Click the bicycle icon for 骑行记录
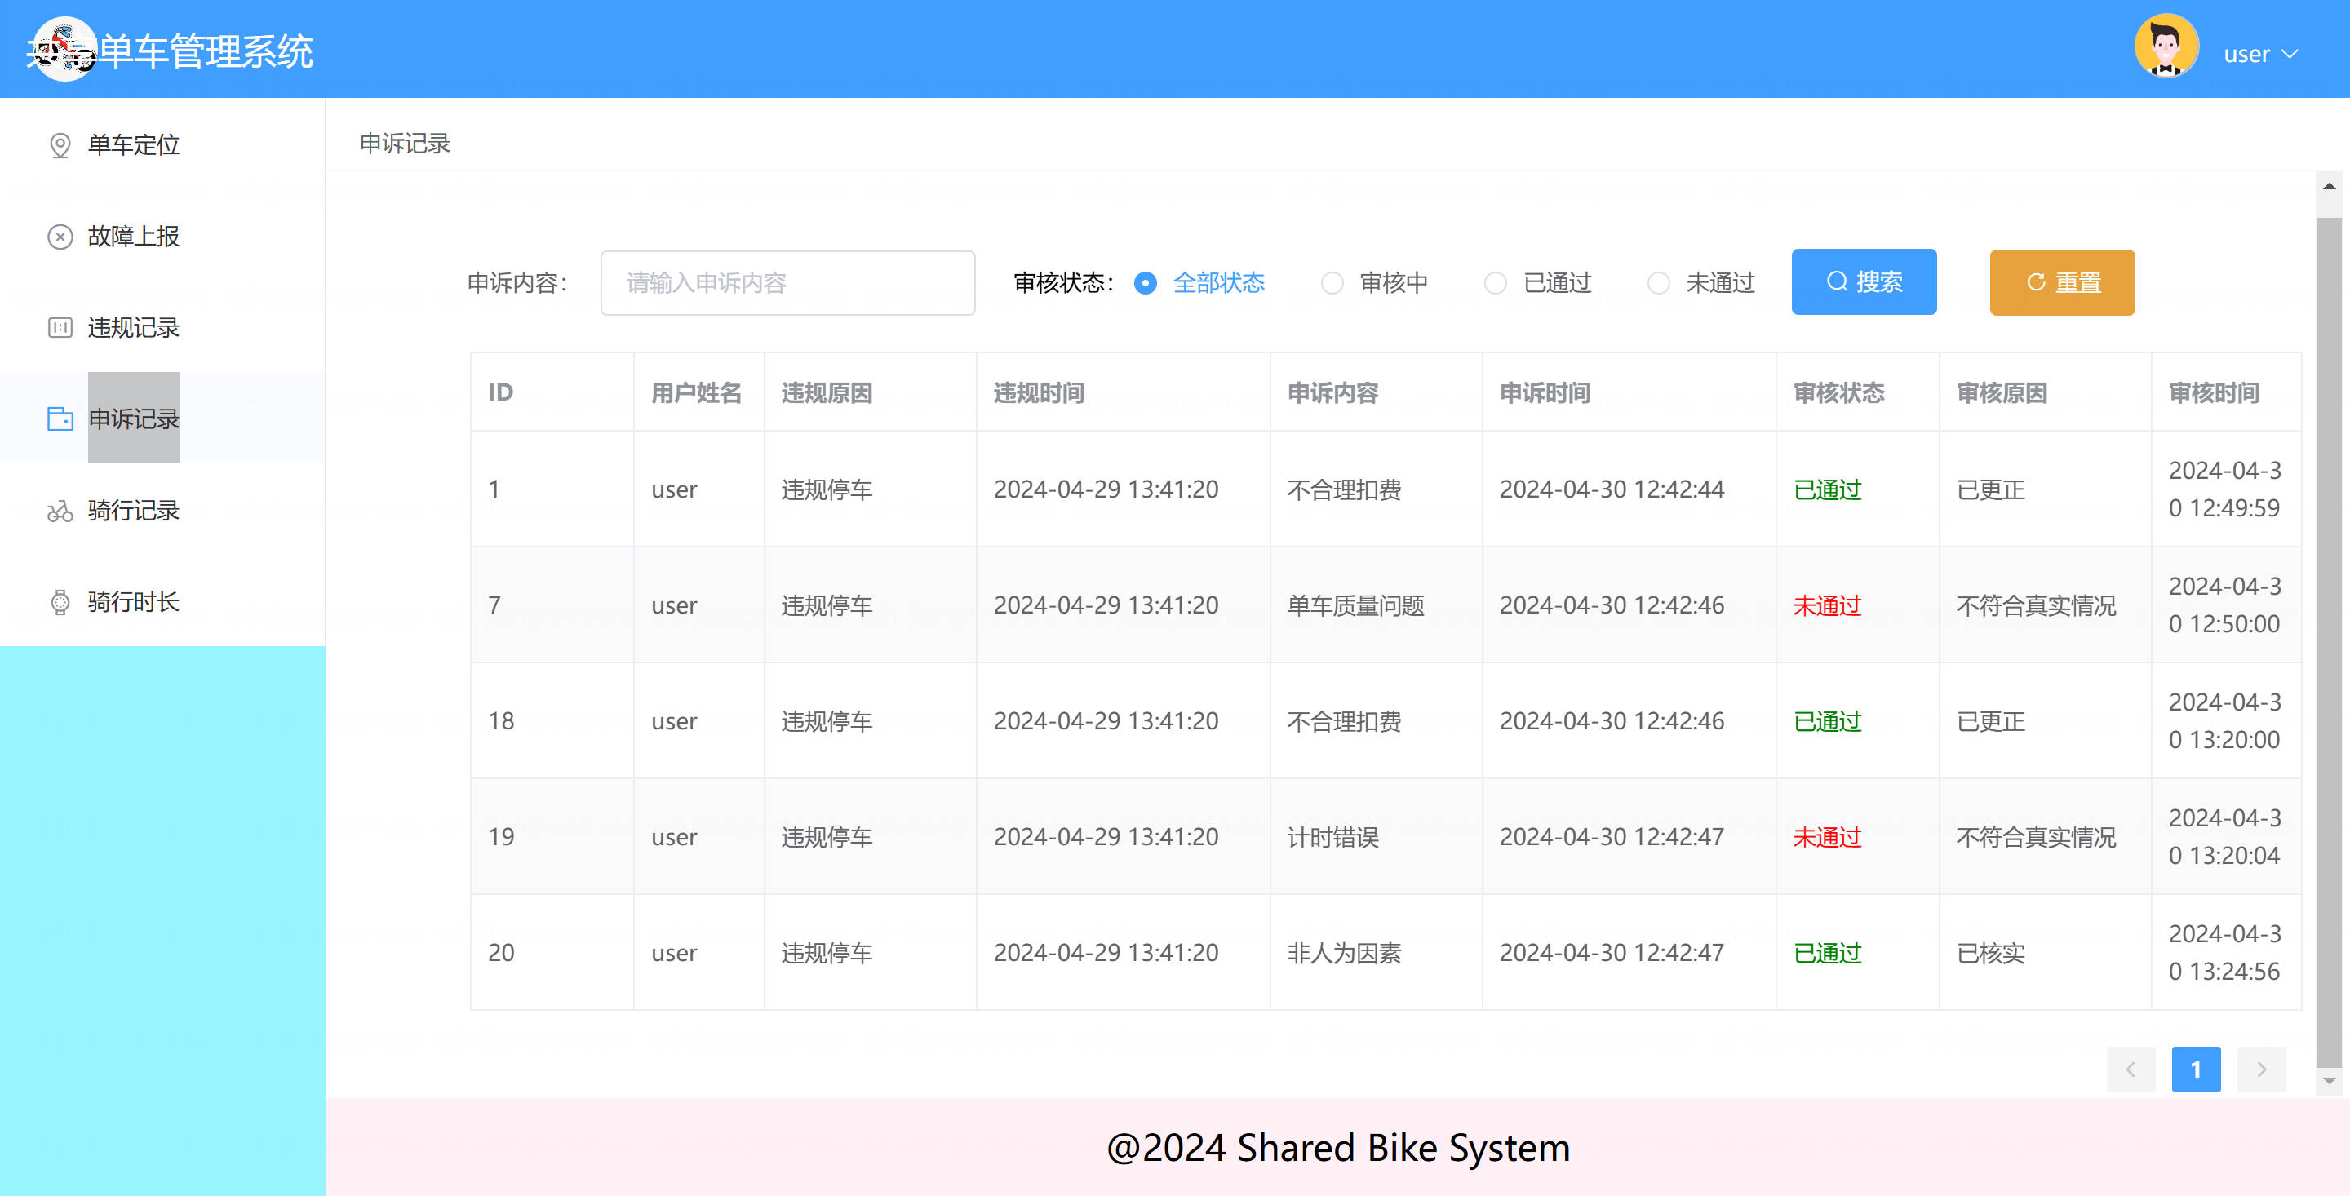 (x=60, y=511)
